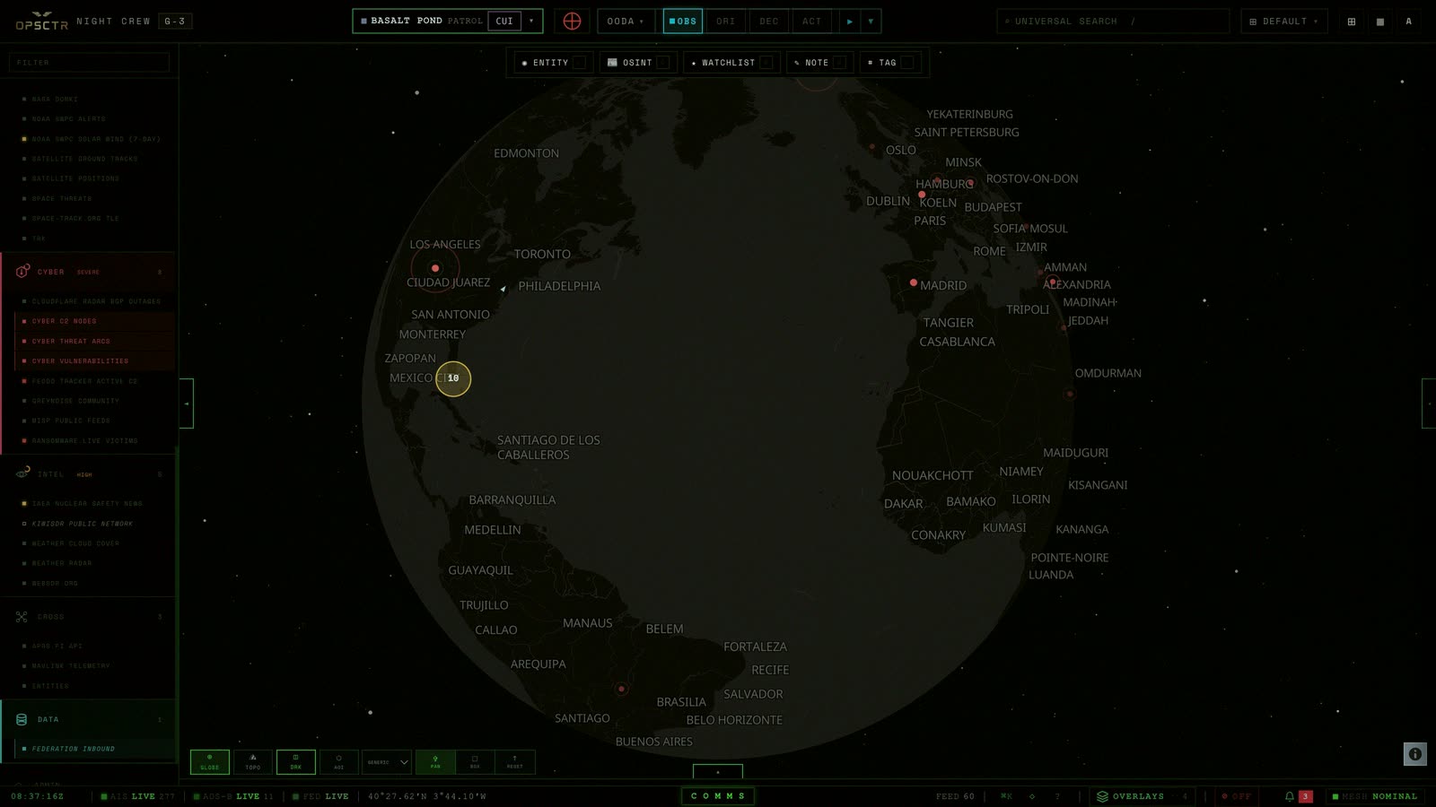
Task: Switch to the ORI phase tab
Action: point(725,22)
